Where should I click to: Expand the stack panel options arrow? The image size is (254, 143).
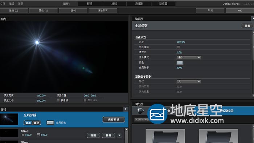tap(126, 109)
